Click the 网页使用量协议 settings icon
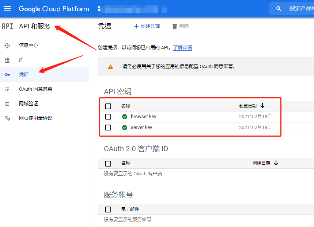 7,118
